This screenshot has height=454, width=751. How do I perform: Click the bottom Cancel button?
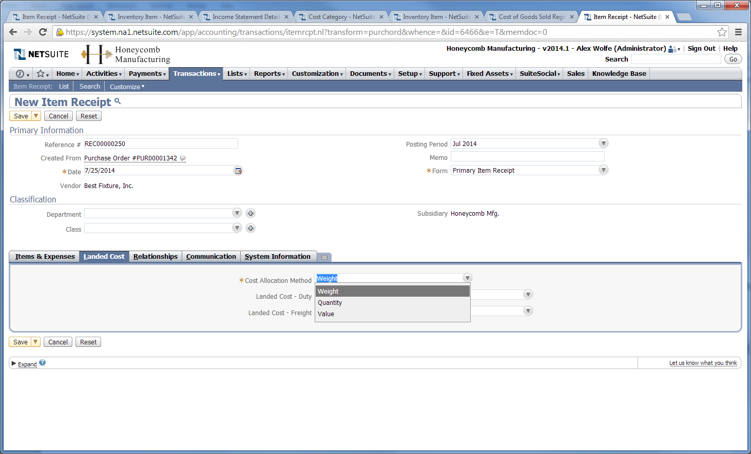tap(58, 342)
